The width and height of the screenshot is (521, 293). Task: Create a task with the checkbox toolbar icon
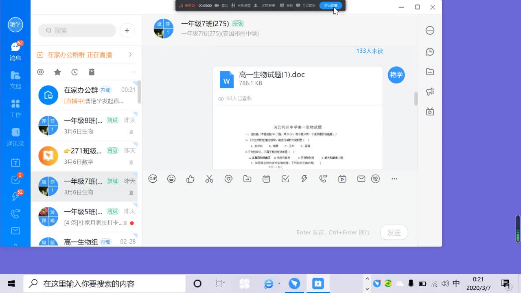click(285, 179)
